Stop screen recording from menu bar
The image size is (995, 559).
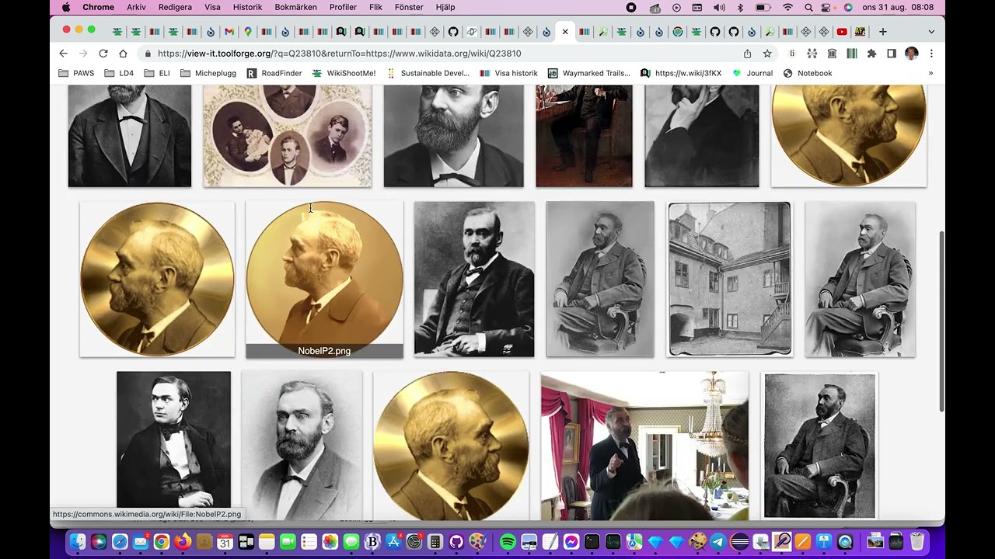(631, 7)
